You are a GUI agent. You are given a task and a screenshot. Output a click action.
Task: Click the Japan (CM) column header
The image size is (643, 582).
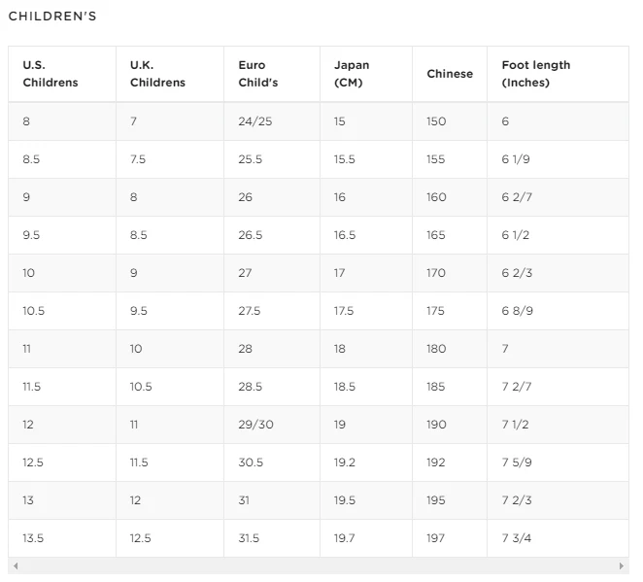pyautogui.click(x=352, y=74)
